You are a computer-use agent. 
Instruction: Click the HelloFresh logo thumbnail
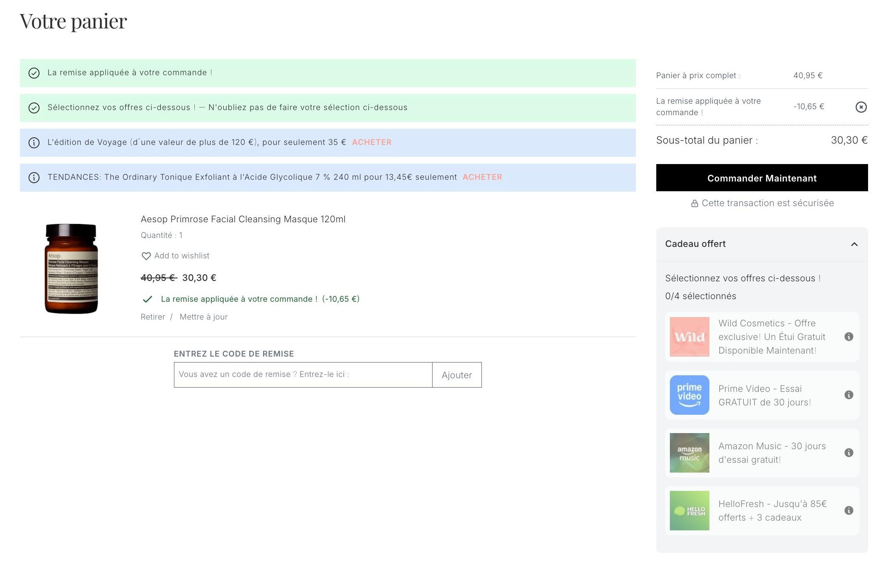point(689,510)
